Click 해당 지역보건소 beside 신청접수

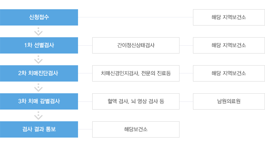229,17
